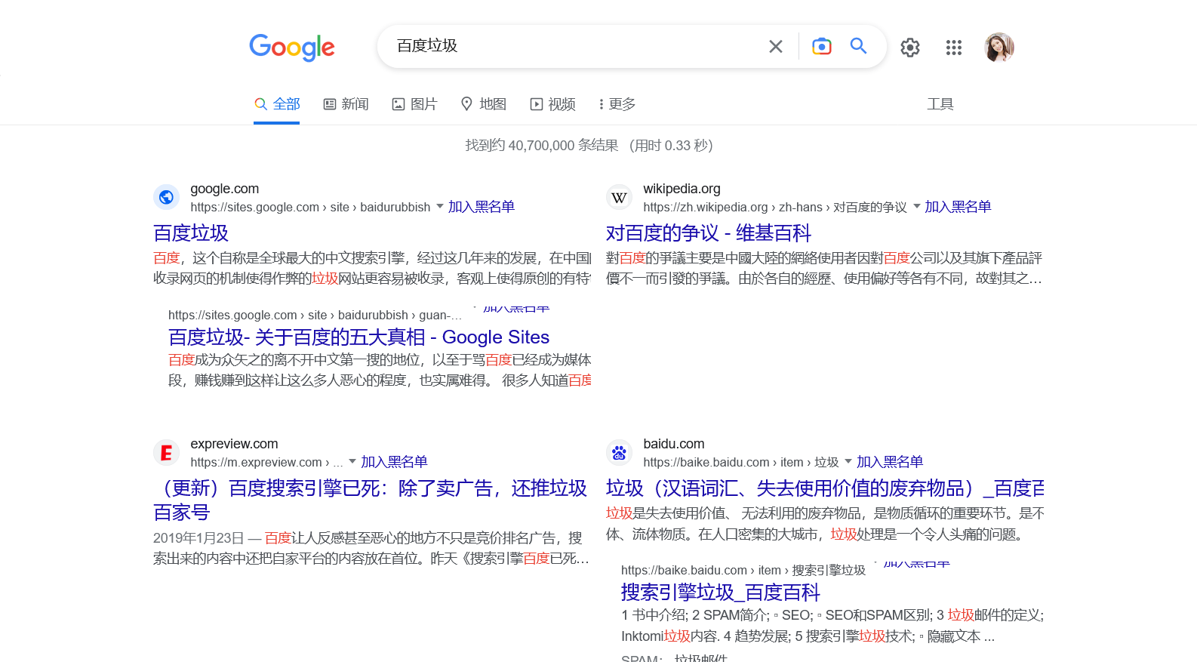Click 加入黑名单 for baidu.com result
The height and width of the screenshot is (662, 1197).
(x=890, y=462)
